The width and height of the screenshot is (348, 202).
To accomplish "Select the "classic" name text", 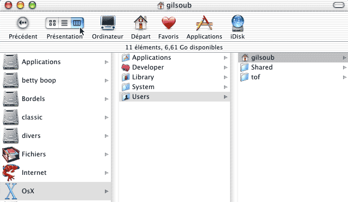I will [x=32, y=117].
